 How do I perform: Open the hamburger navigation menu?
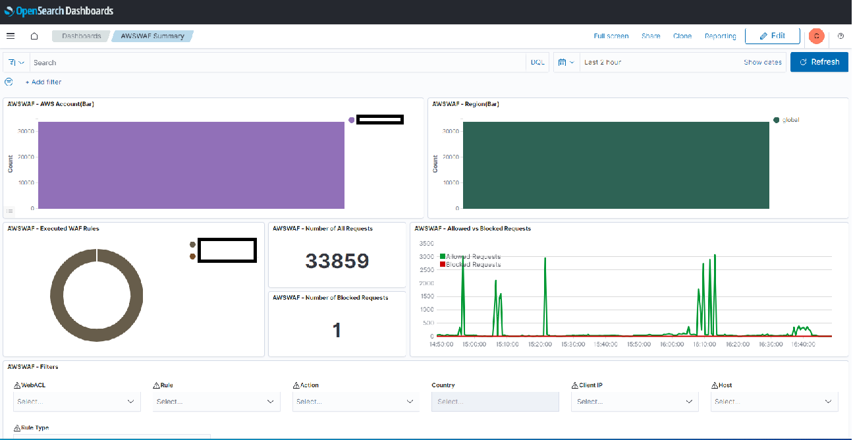[11, 36]
